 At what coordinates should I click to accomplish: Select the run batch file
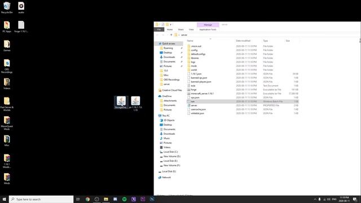coord(243,101)
